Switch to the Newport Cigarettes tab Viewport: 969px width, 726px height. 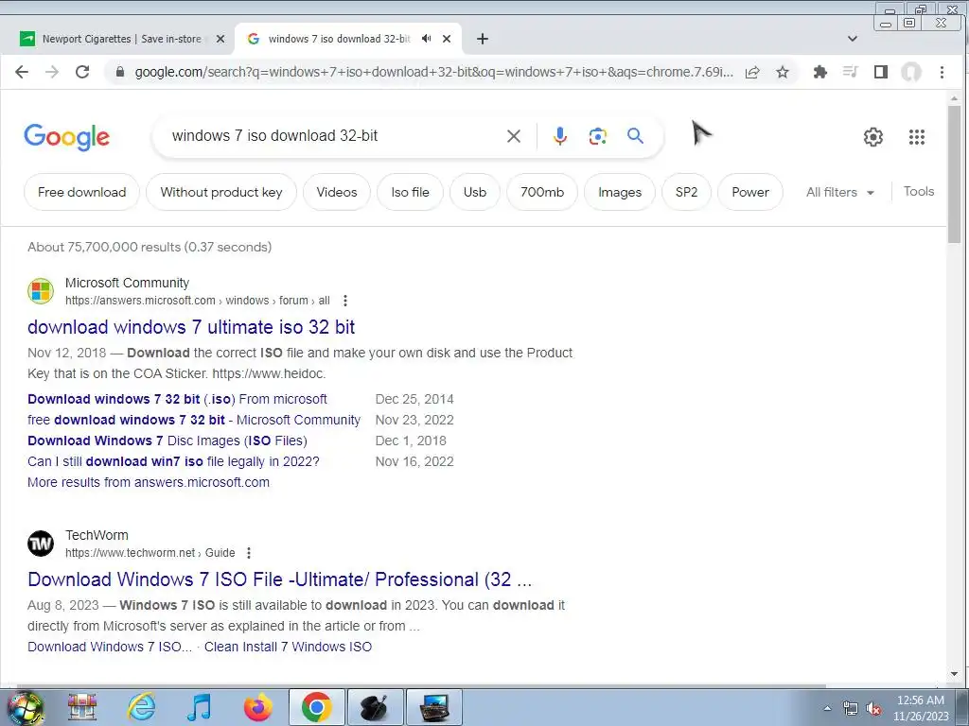121,39
